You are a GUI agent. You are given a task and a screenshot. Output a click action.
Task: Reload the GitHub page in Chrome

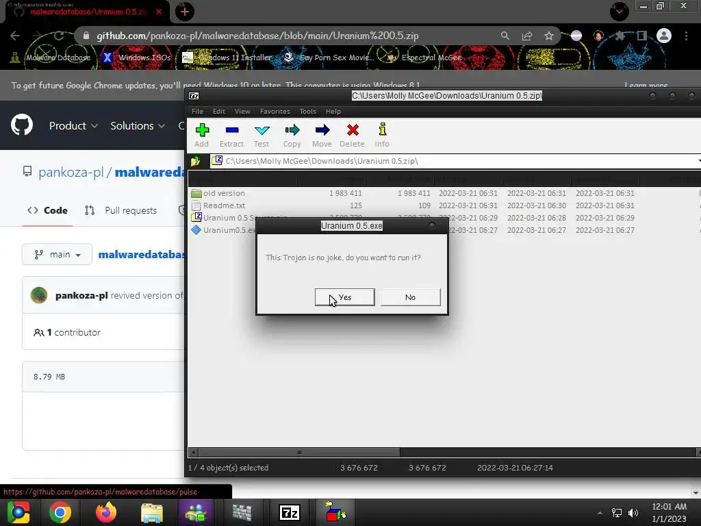(x=59, y=36)
